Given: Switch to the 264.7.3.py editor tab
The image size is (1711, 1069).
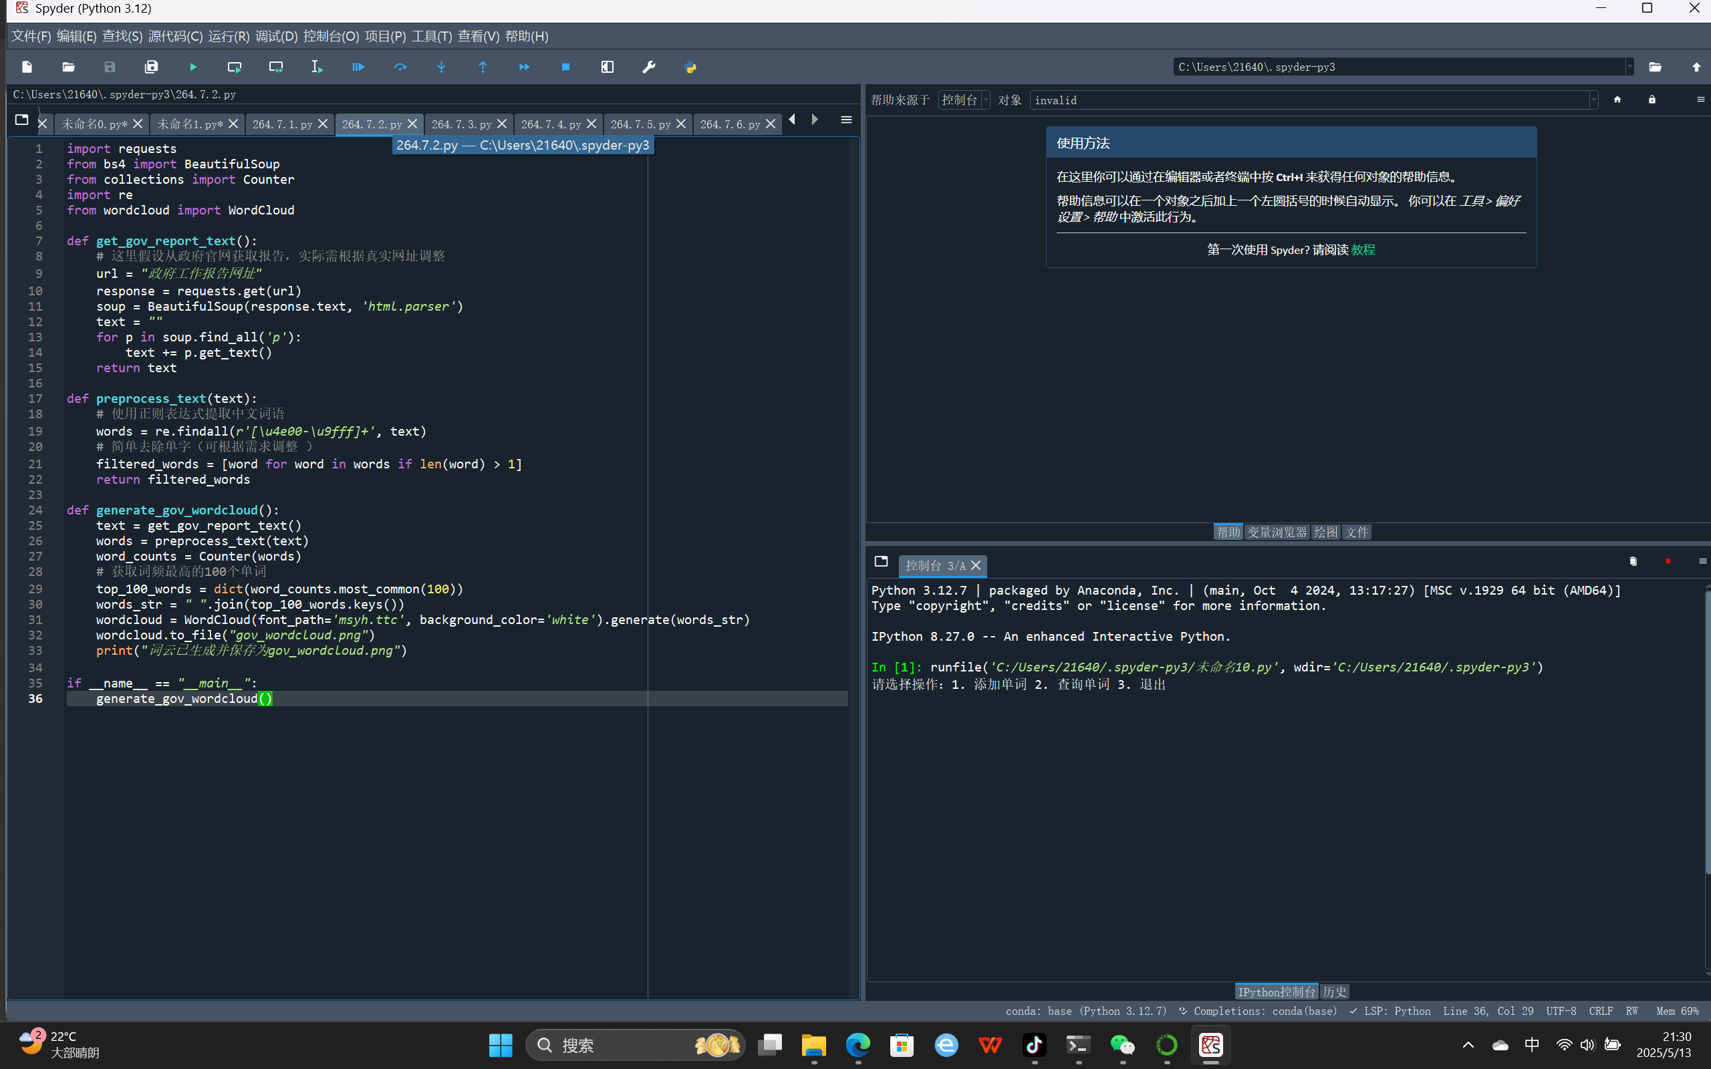Looking at the screenshot, I should 461,124.
